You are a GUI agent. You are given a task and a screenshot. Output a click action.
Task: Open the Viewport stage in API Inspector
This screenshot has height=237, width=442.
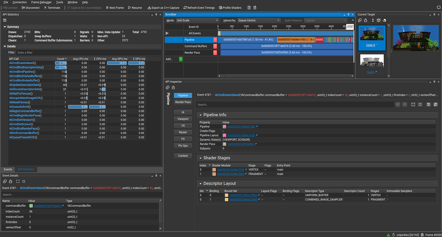coord(183,119)
